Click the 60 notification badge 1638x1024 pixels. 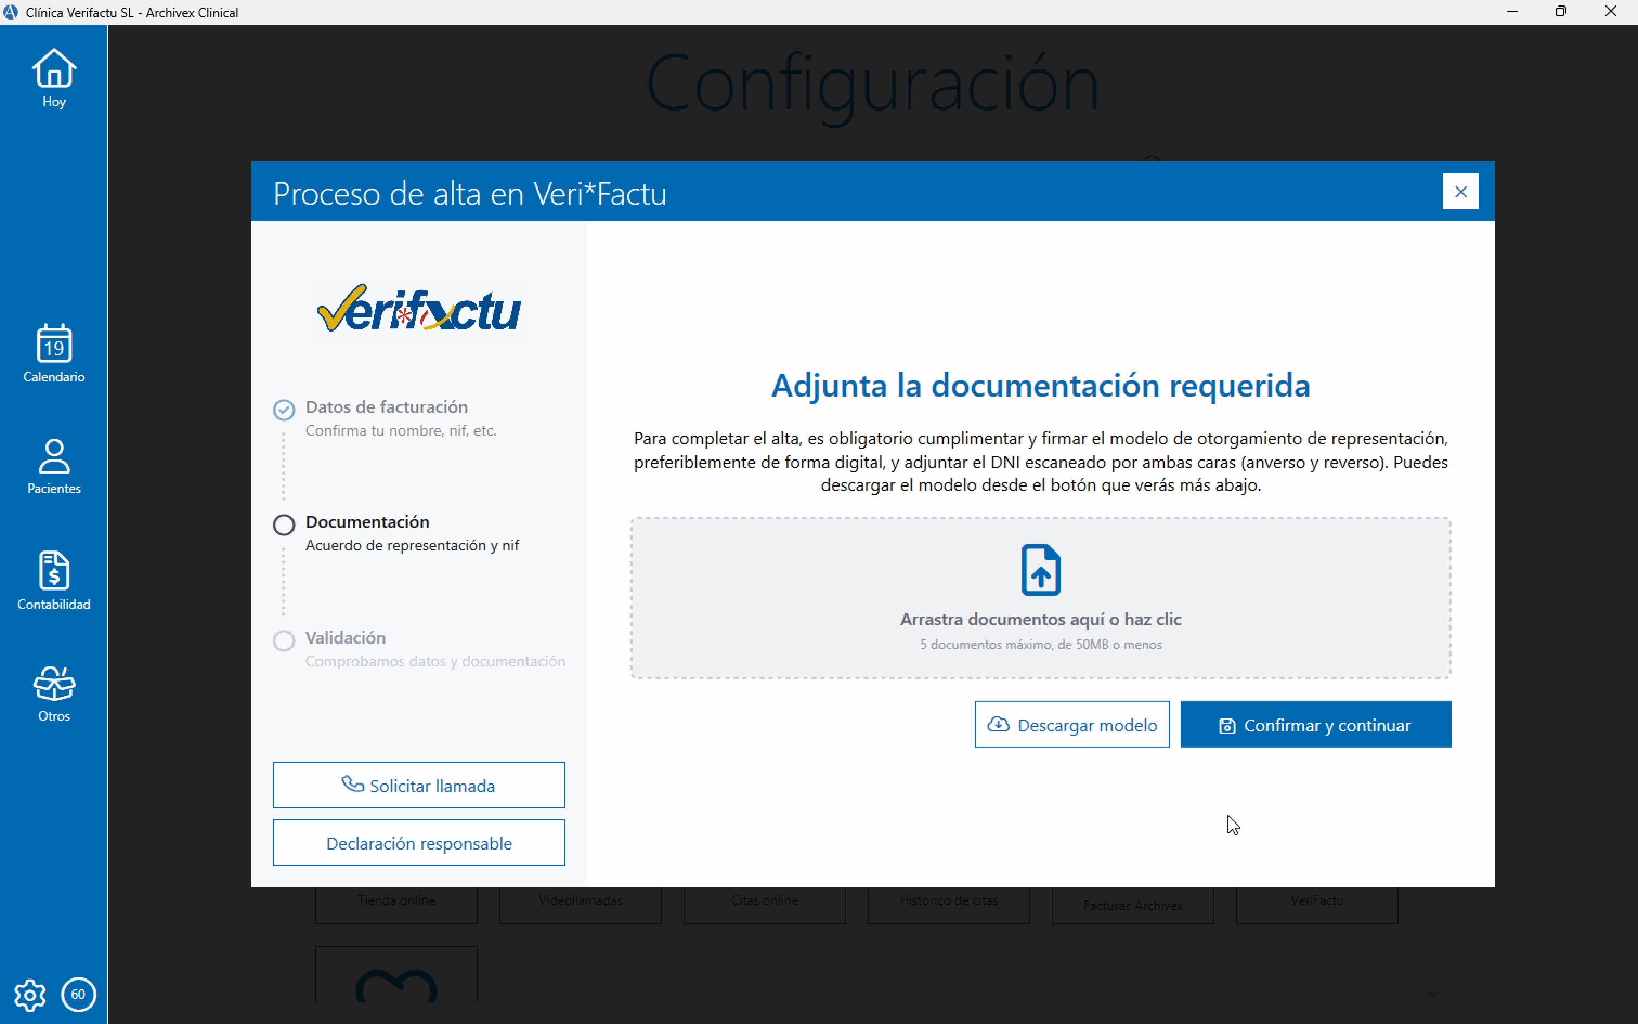pyautogui.click(x=78, y=995)
